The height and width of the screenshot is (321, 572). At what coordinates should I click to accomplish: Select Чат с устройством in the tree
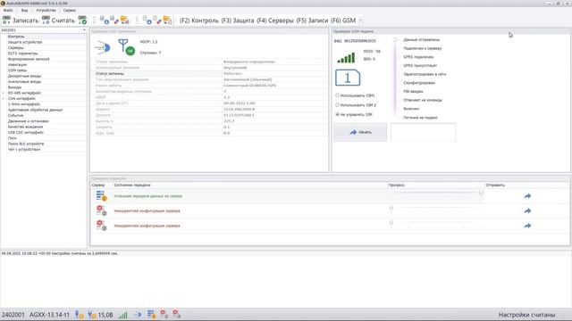click(x=24, y=149)
